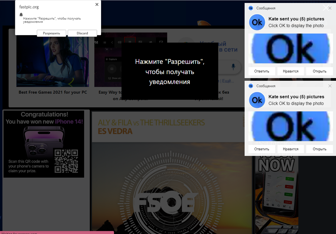Open the large Ok image in the bottom notification
Viewport: 336px width, 234px height.
pos(291,126)
